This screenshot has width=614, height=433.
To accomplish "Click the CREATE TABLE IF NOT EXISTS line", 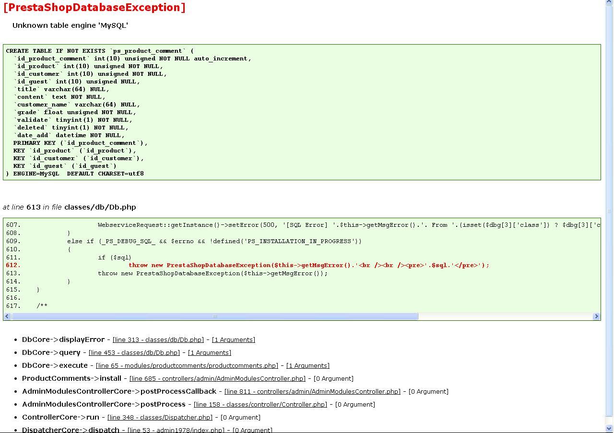I will (100, 51).
